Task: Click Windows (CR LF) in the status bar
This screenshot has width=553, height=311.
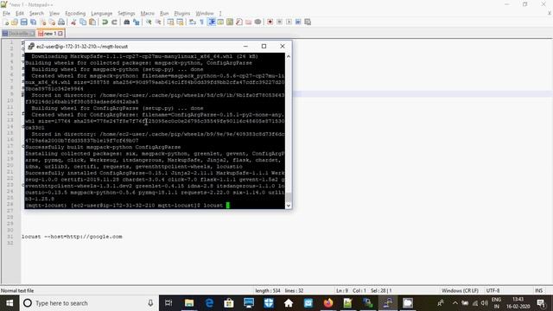Action: point(460,290)
